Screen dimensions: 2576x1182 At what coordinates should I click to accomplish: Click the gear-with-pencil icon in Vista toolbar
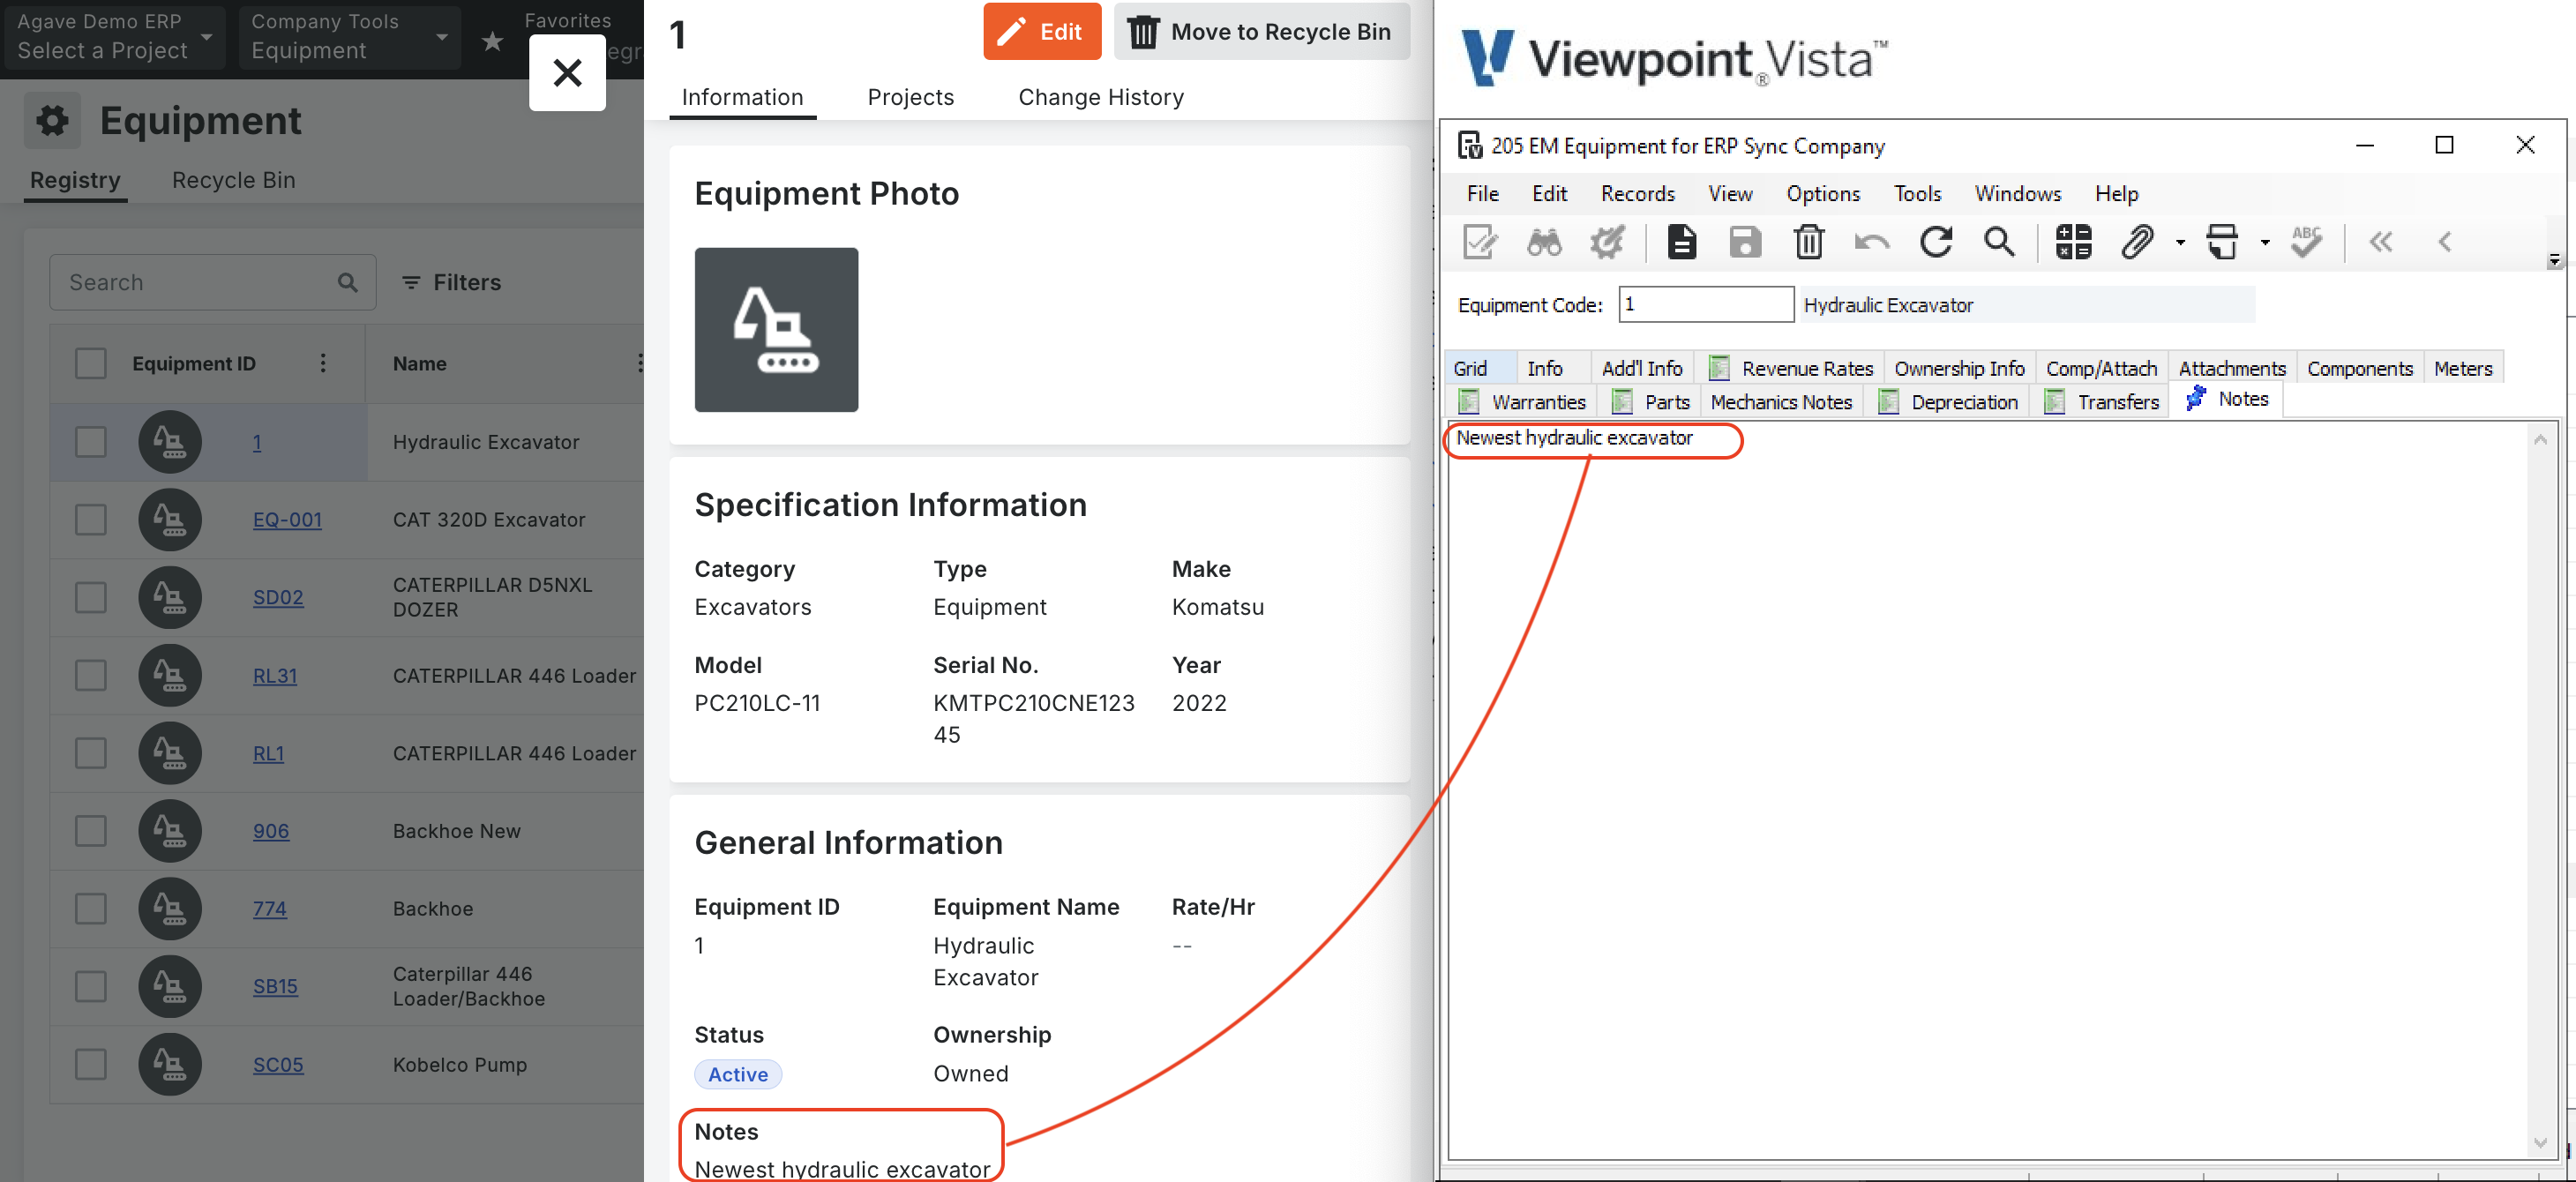tap(1607, 242)
